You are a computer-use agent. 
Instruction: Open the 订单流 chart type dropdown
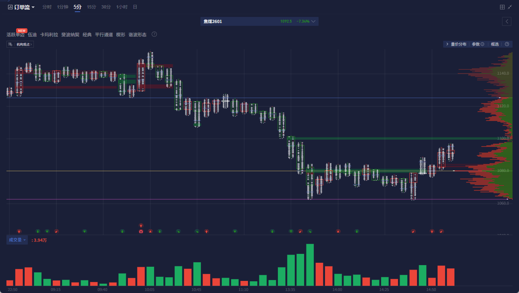(21, 7)
